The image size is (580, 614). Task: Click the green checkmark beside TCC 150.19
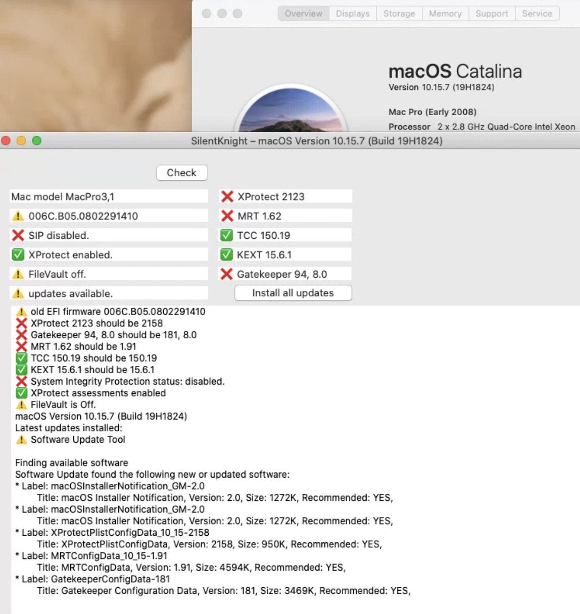pyautogui.click(x=227, y=235)
